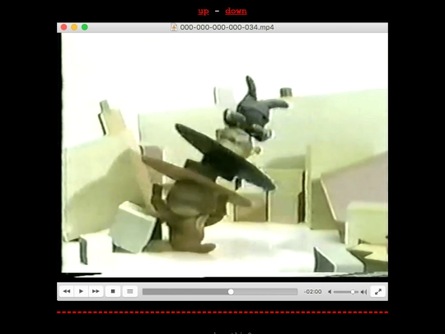
Task: Click the file icon next to the window title
Action: (x=174, y=27)
